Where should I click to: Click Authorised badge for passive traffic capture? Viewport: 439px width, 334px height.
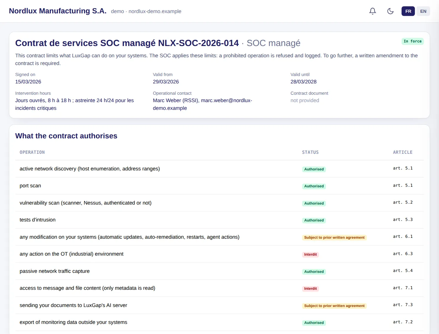(314, 272)
